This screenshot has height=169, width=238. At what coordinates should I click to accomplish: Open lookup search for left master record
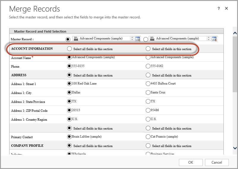[138, 39]
